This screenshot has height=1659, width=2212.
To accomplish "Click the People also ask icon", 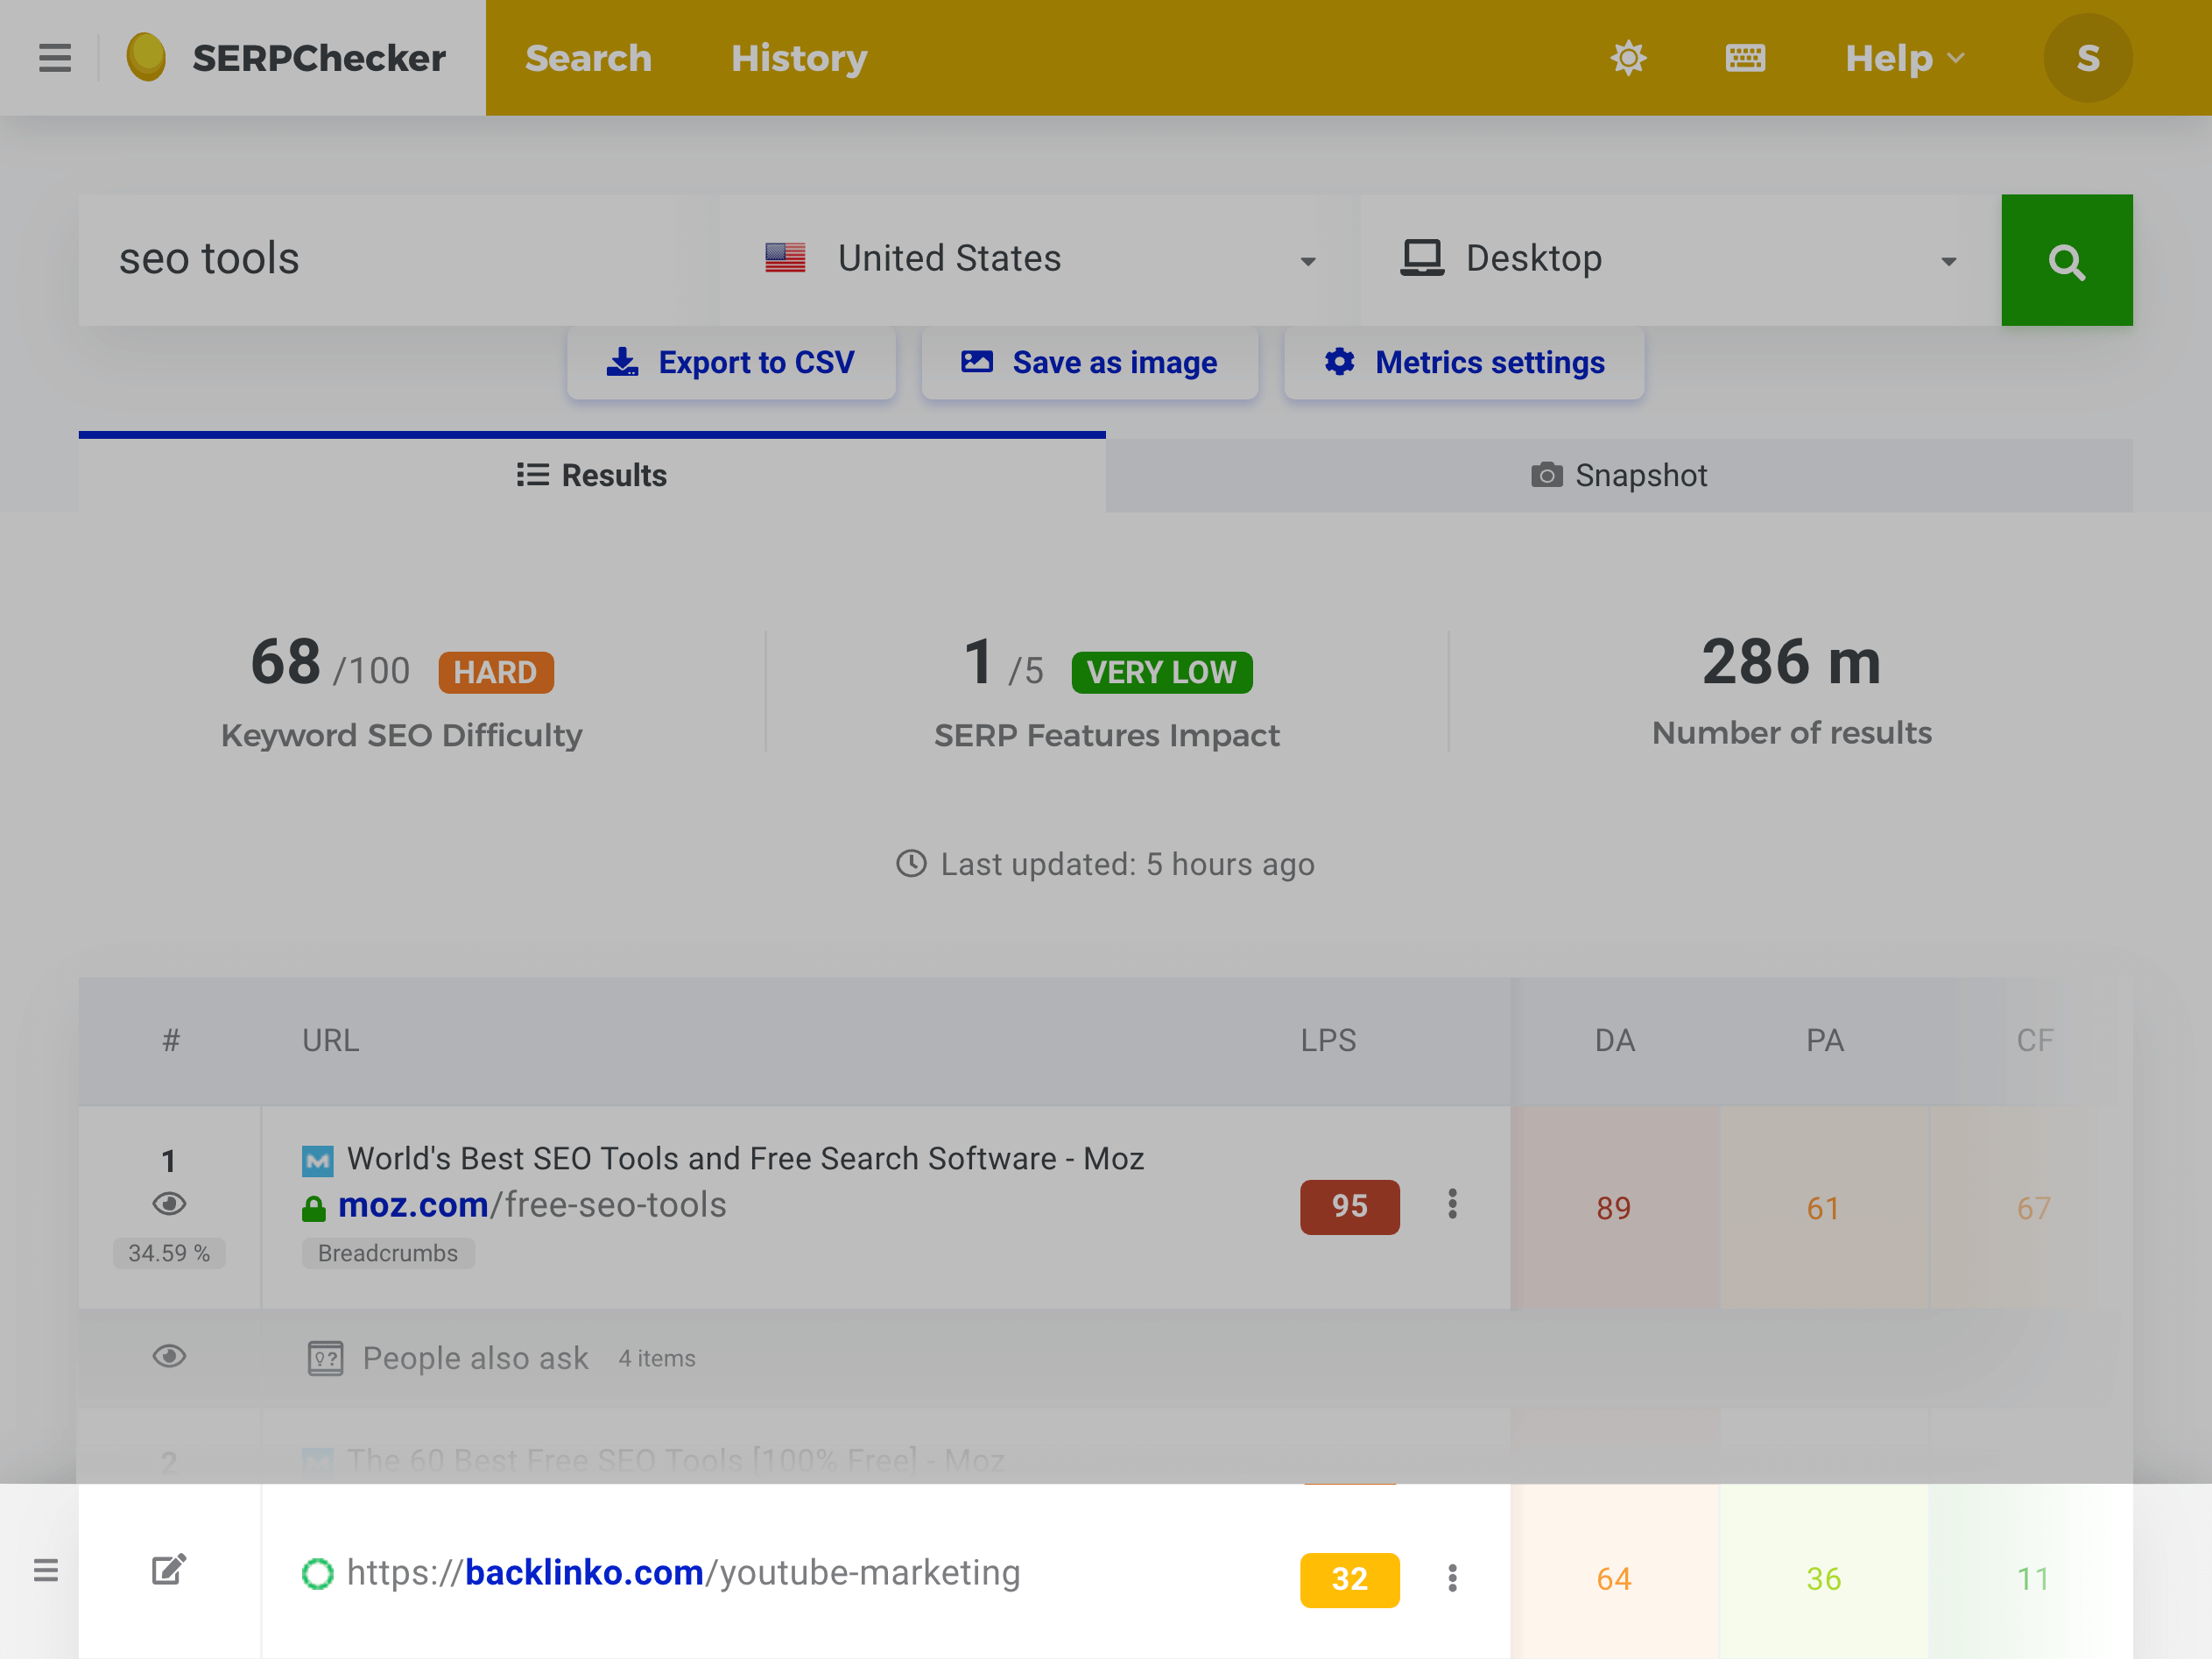I will [x=325, y=1358].
